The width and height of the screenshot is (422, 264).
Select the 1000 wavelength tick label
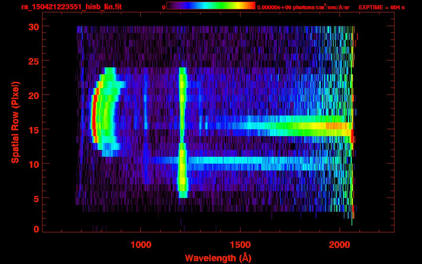click(x=141, y=245)
